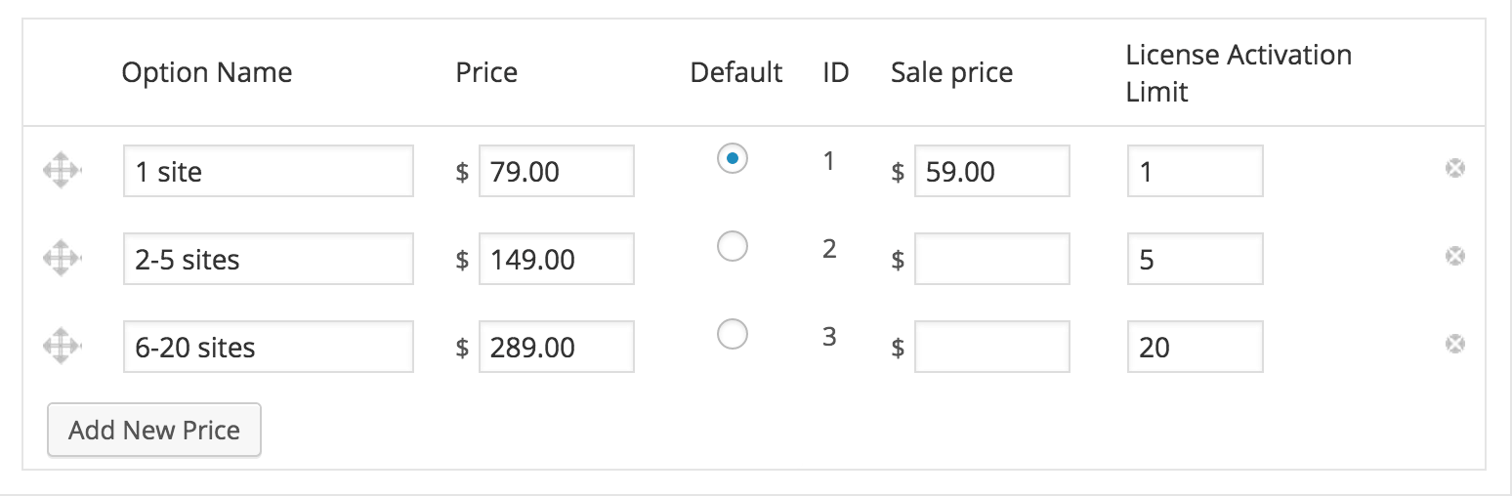Click the 2-5 sites option name field

point(268,259)
